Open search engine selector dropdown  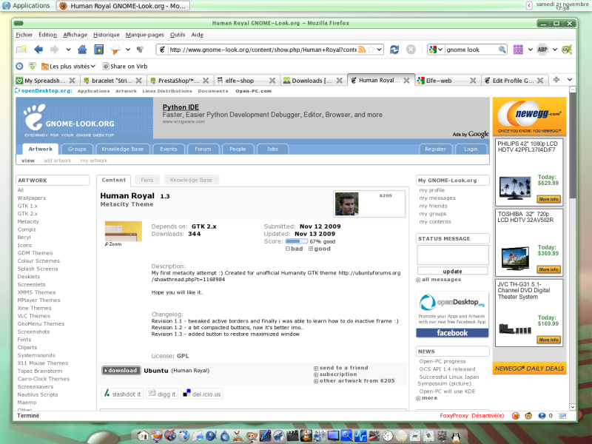coord(440,50)
